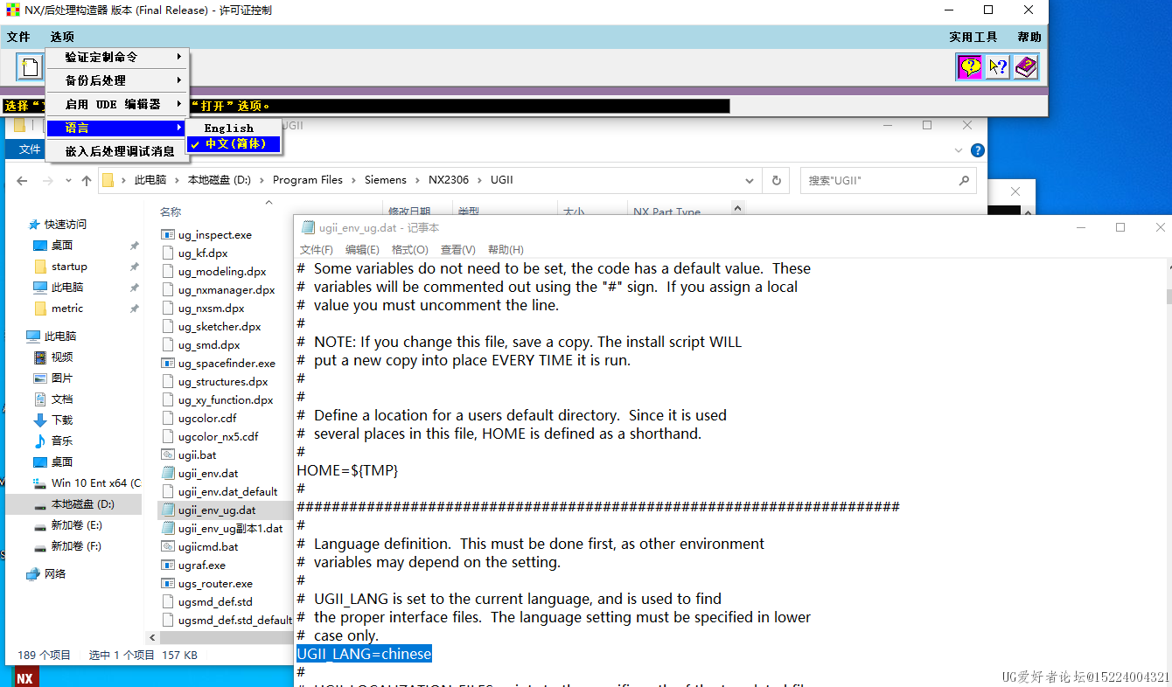Click the highlighted UGII_LANG=chinese line
This screenshot has width=1172, height=687.
364,654
